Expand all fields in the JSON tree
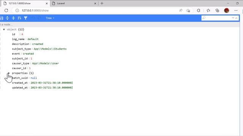The width and height of the screenshot is (243, 136). coord(7,18)
